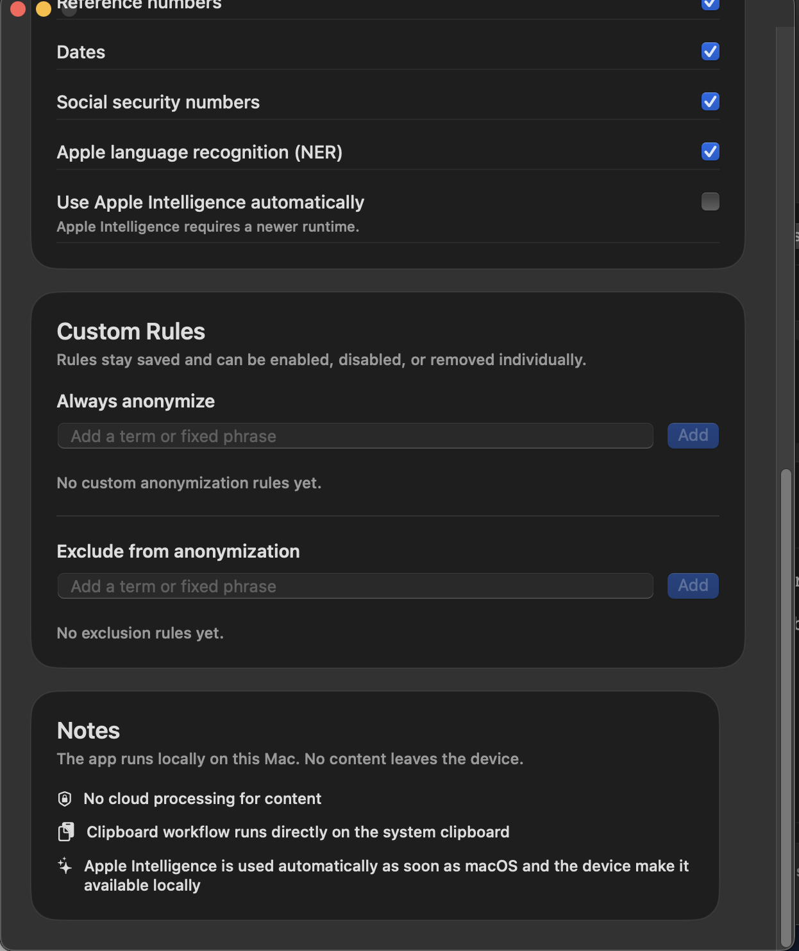Image resolution: width=799 pixels, height=951 pixels.
Task: Uncheck the Reference numbers rule
Action: coord(710,4)
